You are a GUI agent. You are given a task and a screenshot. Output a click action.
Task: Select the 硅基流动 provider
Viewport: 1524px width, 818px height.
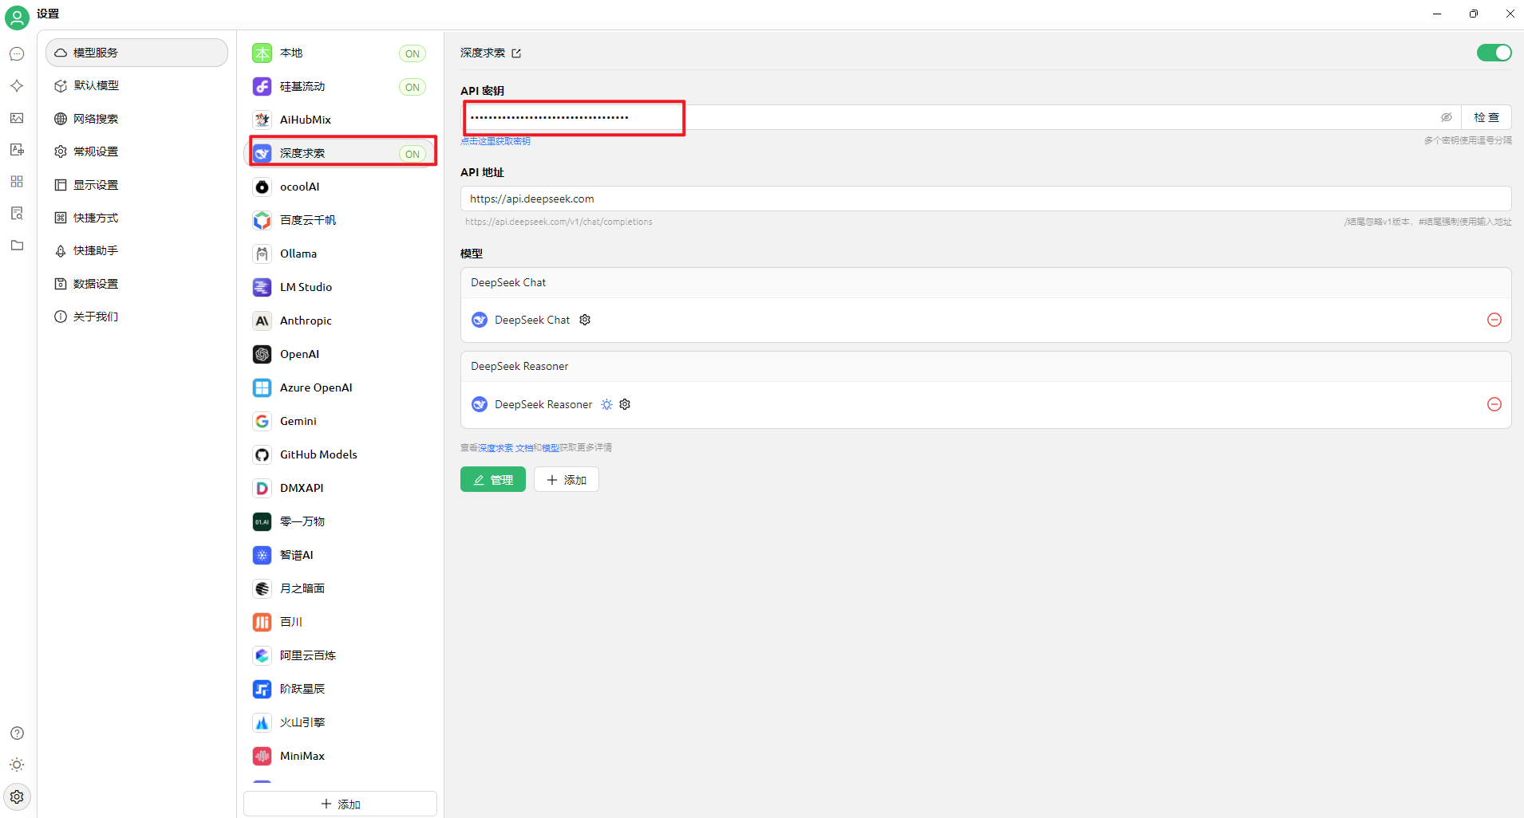340,86
